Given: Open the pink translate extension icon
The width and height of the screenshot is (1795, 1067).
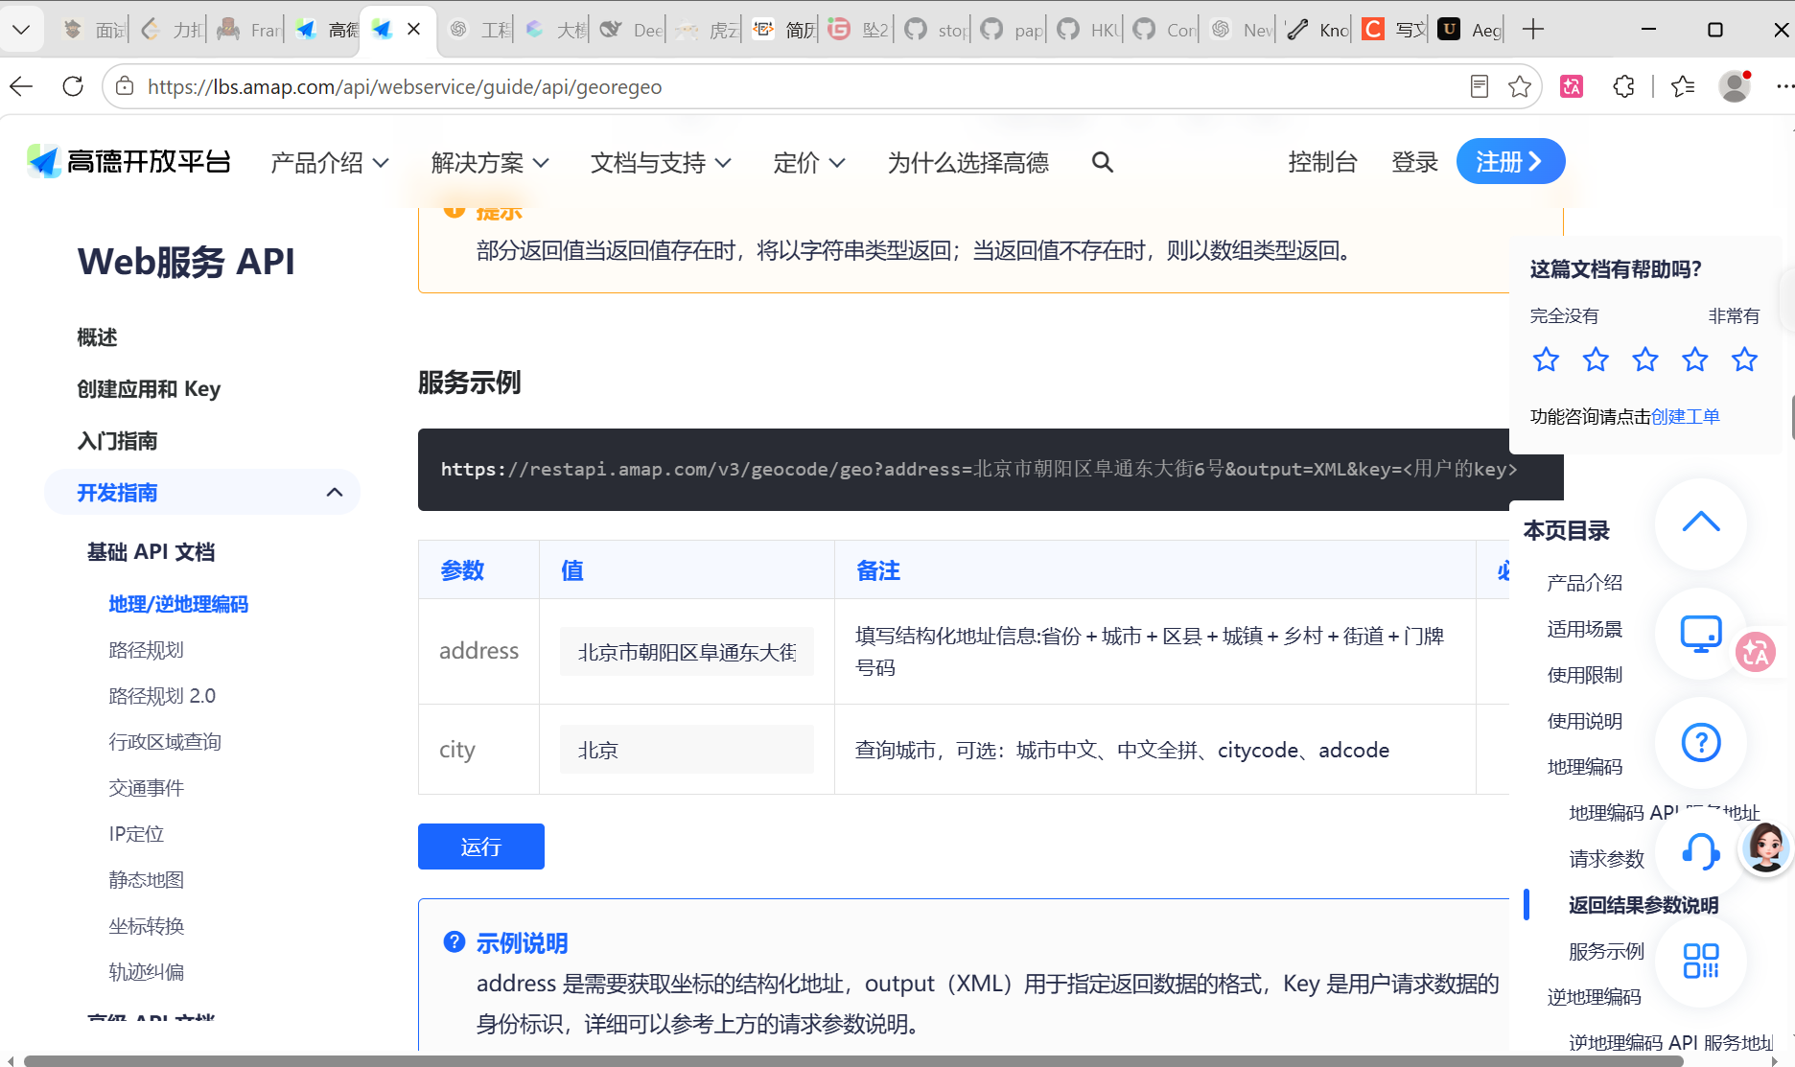Looking at the screenshot, I should [x=1572, y=86].
